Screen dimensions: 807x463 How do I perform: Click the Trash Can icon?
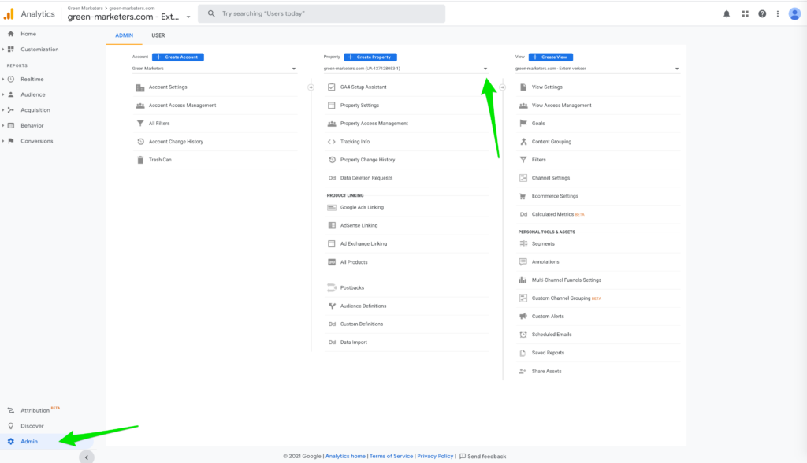click(x=140, y=160)
